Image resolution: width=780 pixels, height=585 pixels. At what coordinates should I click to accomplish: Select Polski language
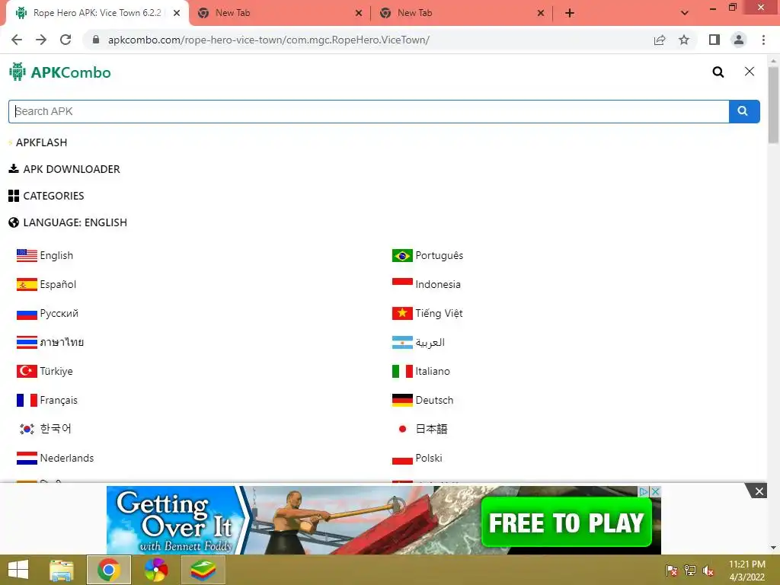pos(429,458)
